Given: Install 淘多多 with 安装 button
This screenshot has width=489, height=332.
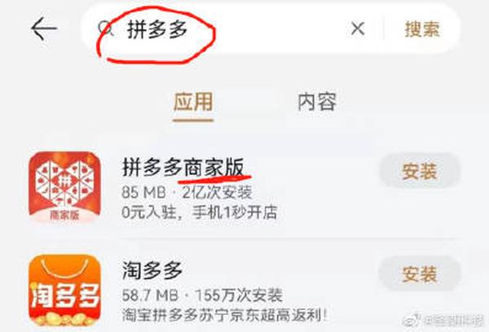Looking at the screenshot, I should tap(420, 274).
